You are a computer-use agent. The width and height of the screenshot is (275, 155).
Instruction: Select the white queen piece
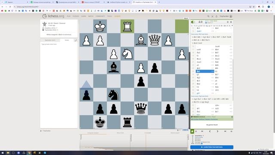coord(155,40)
